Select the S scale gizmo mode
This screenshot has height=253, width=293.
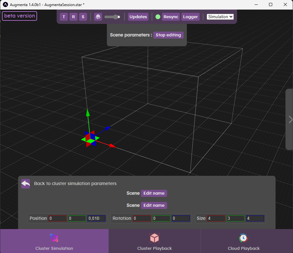83,17
